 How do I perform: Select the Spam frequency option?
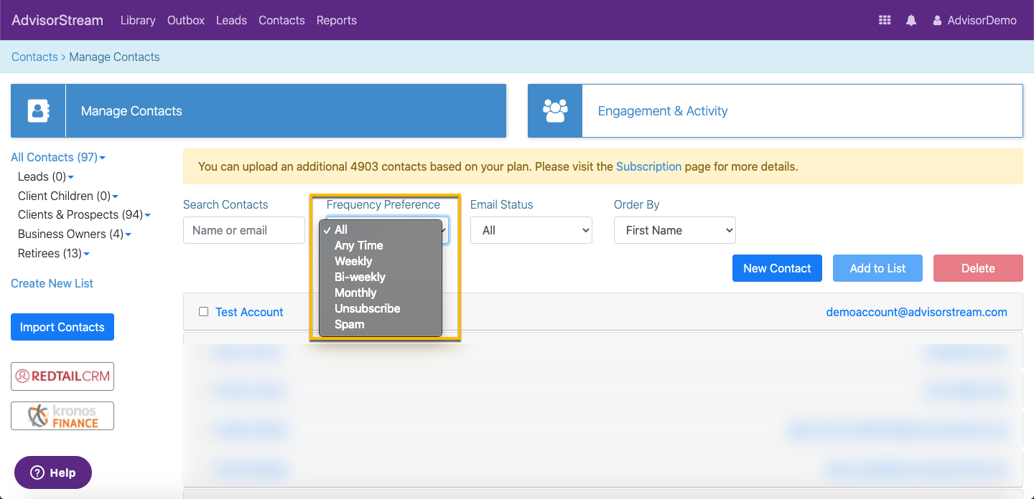pos(381,324)
